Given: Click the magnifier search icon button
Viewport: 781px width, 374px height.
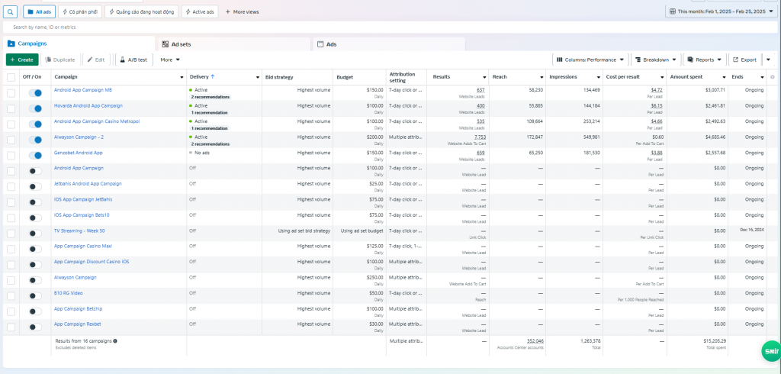Looking at the screenshot, I should coord(10,12).
